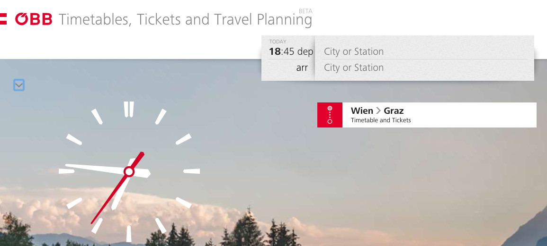
Task: Open the TODAY date selector
Action: pos(278,42)
